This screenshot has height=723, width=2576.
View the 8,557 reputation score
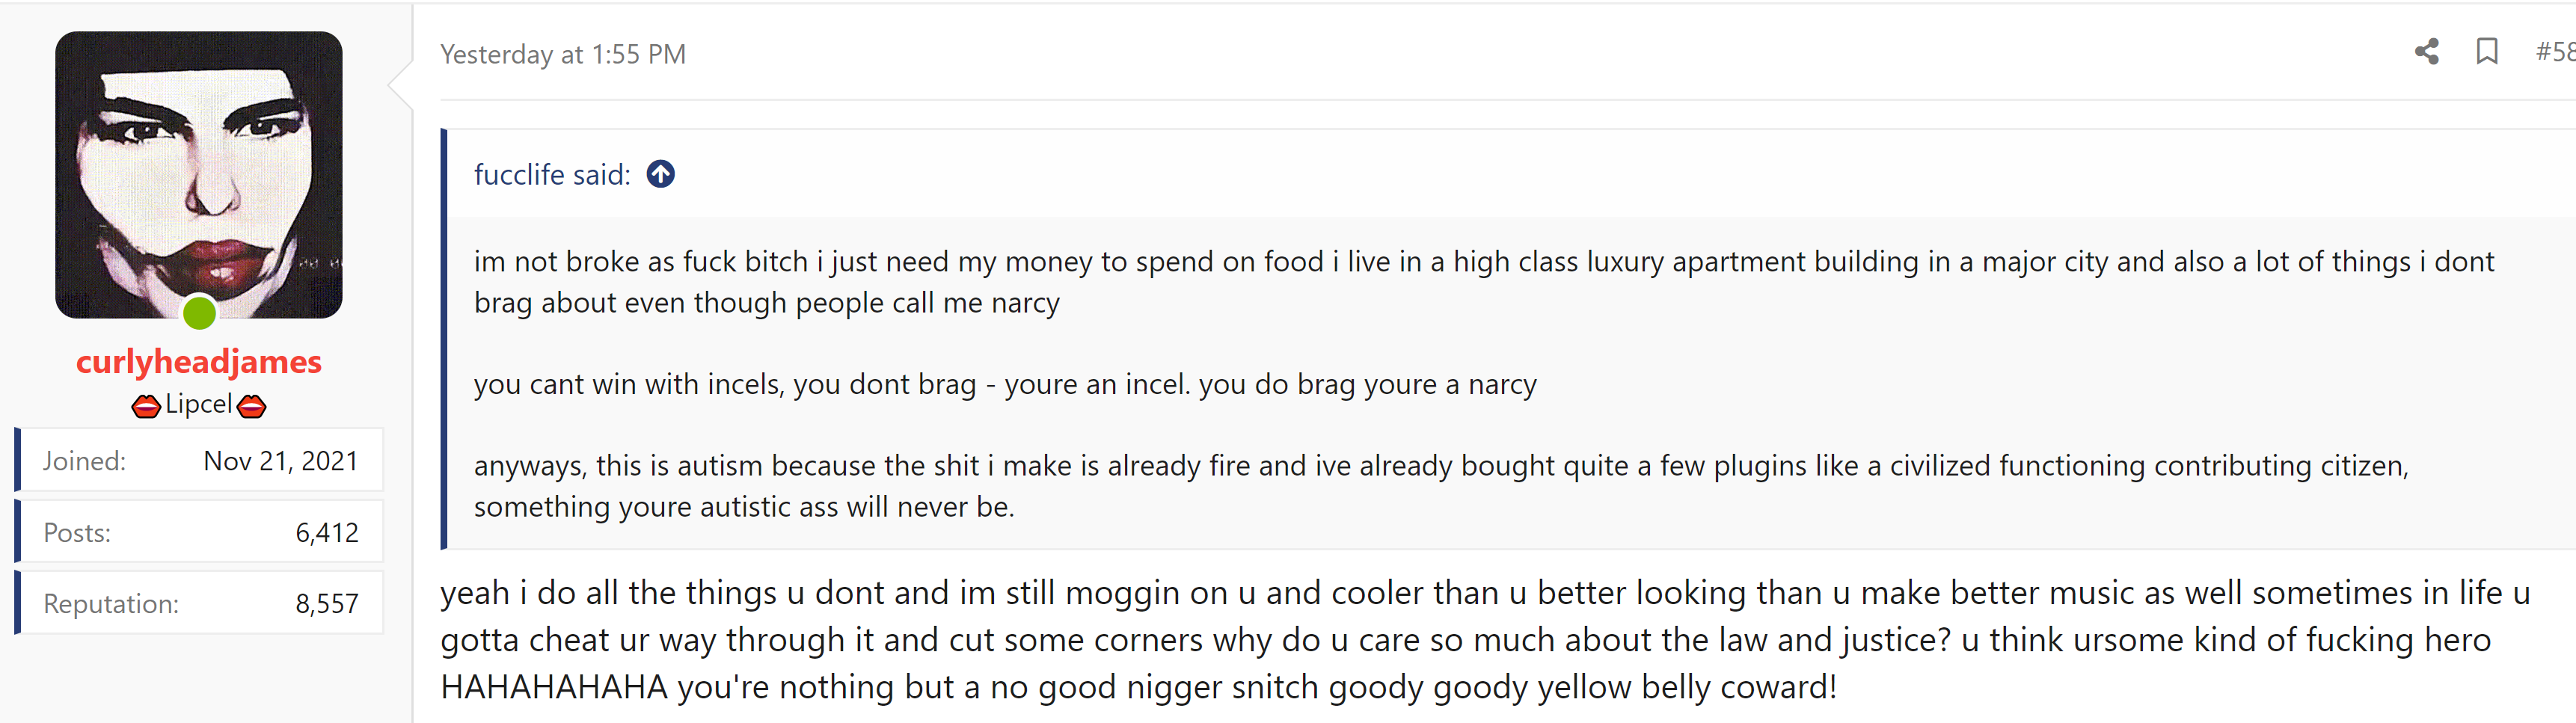[x=327, y=604]
